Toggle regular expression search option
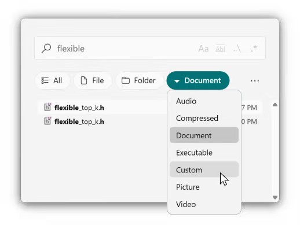The image size is (300, 225). point(254,49)
